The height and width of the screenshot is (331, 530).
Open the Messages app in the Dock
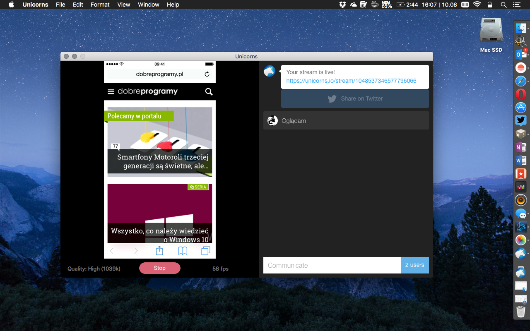pos(520,213)
